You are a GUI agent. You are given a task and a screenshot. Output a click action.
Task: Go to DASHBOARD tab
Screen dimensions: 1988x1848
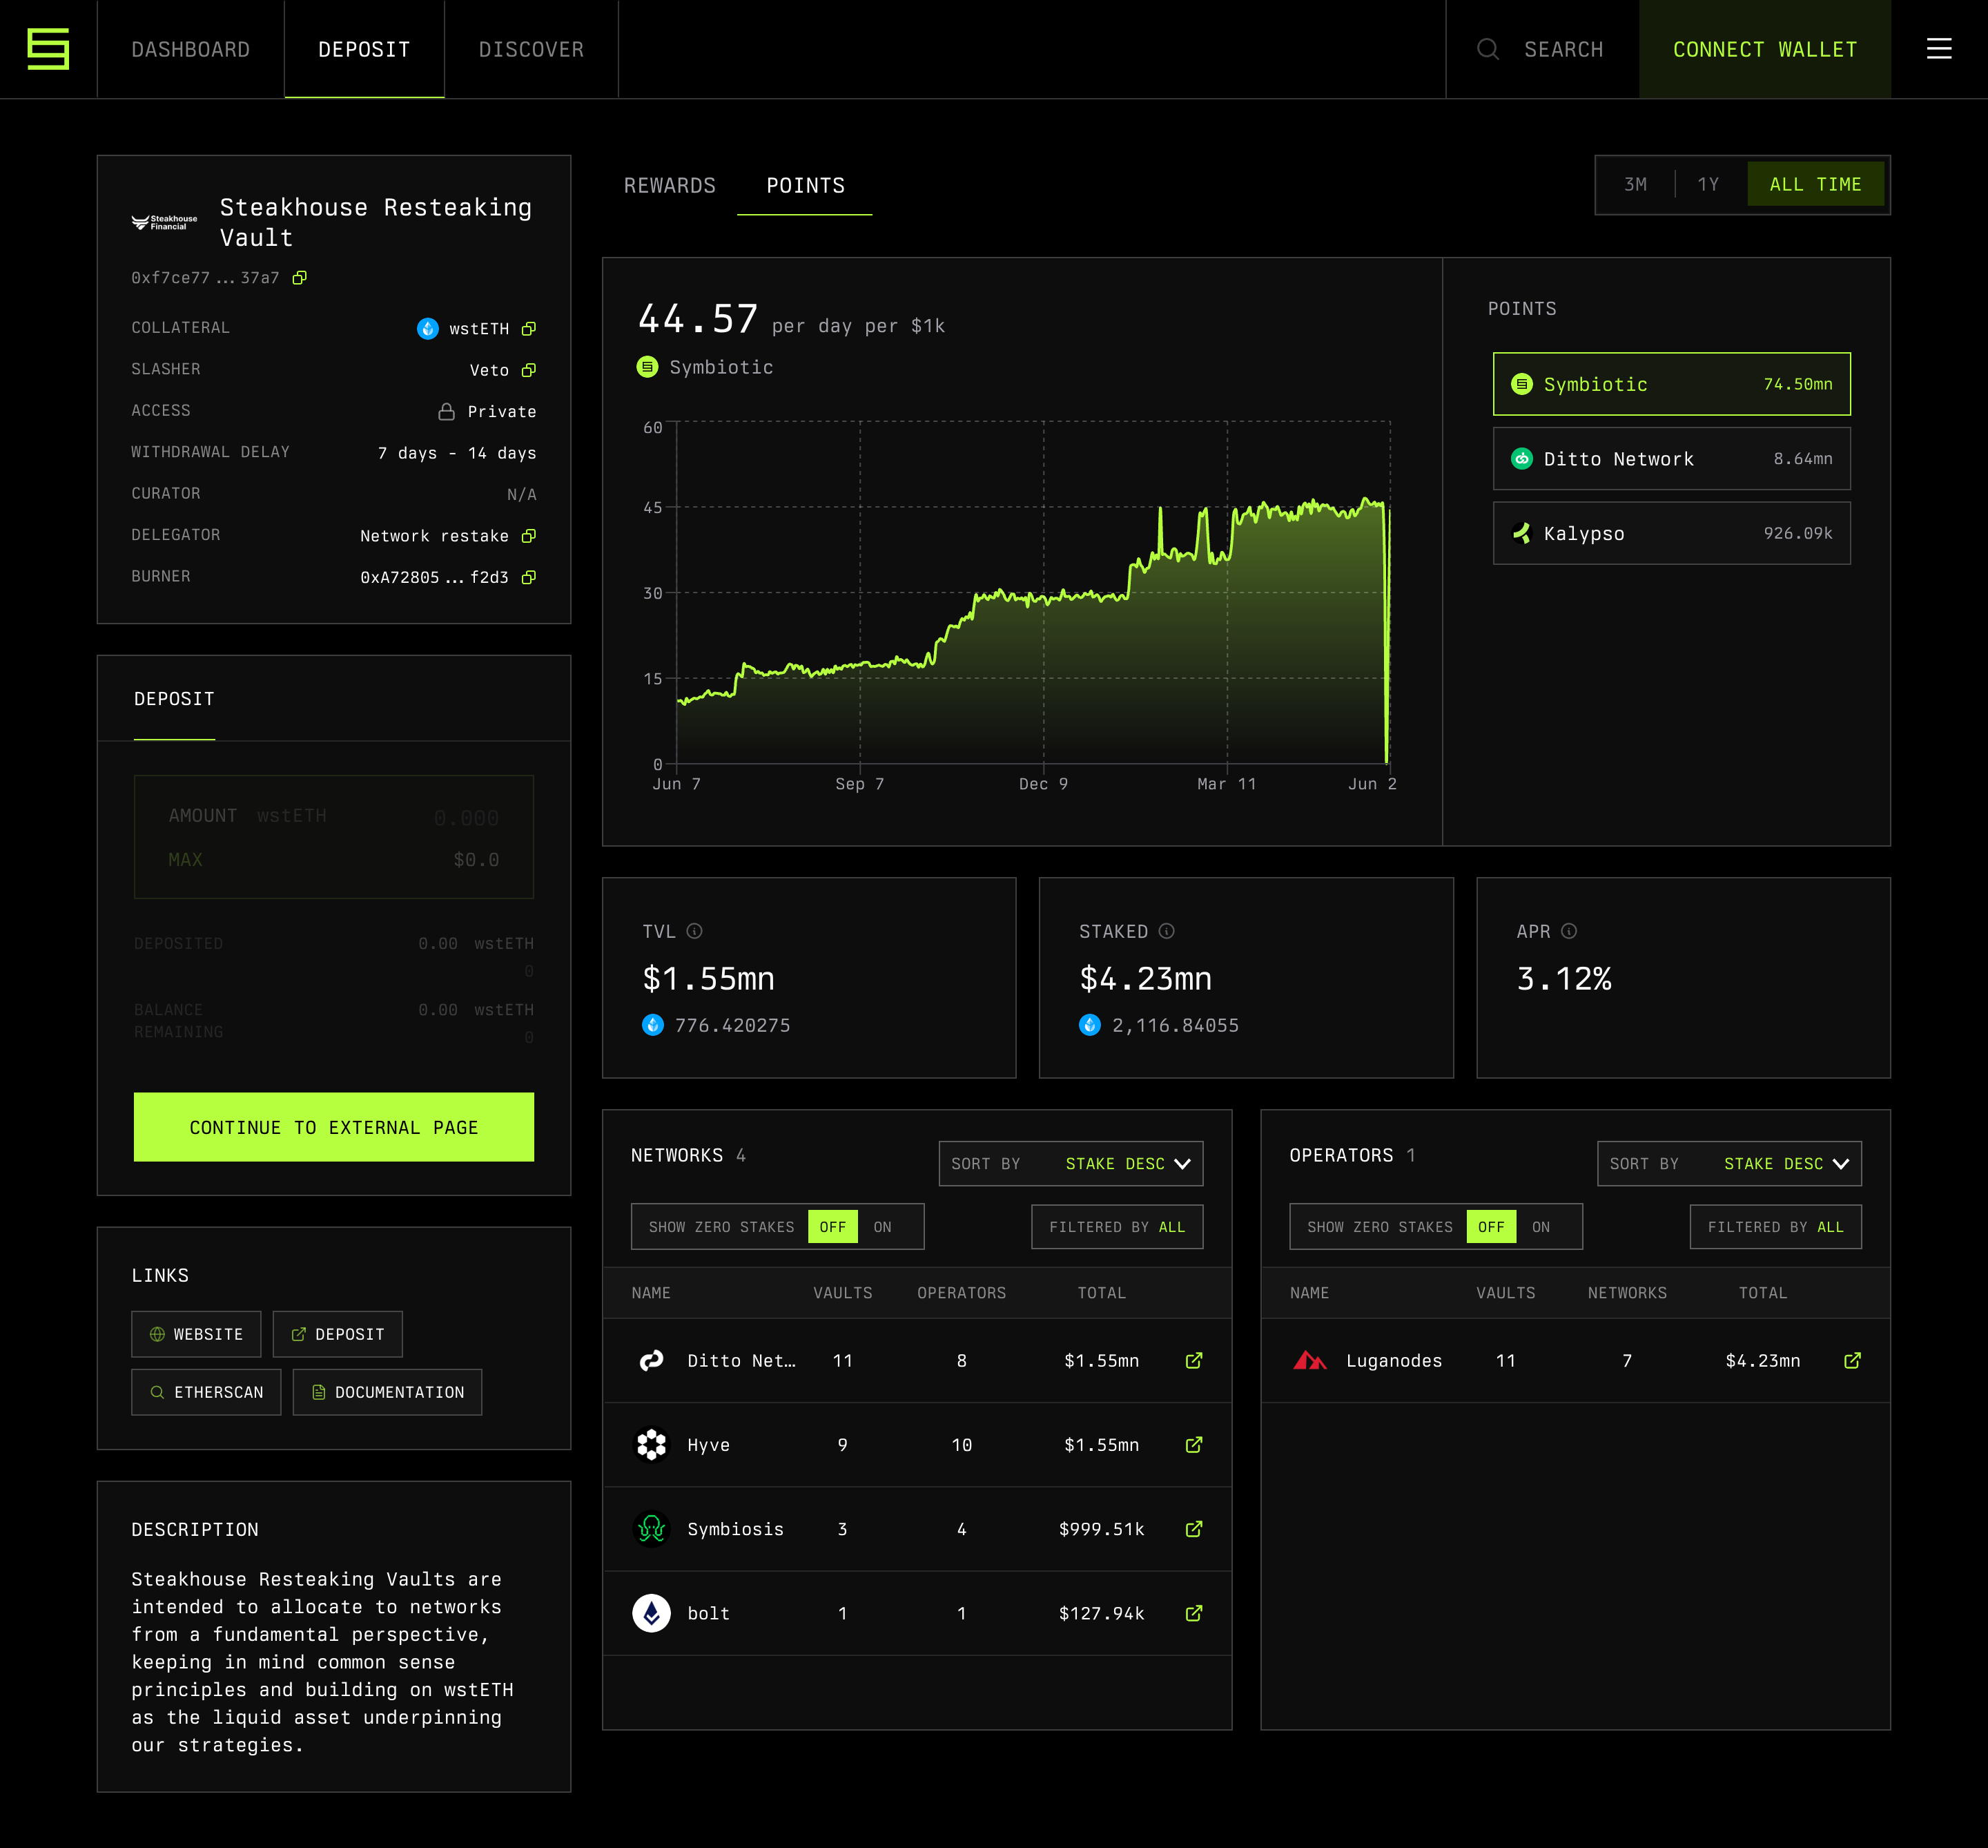191,49
